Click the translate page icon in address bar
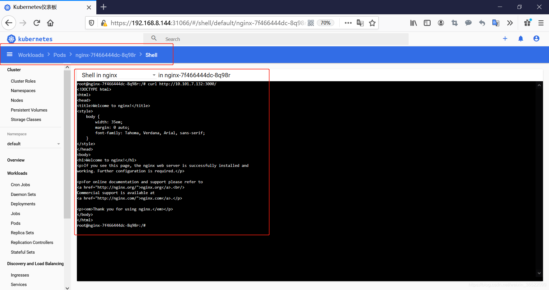Screen dimensions: 549x290 (360, 23)
